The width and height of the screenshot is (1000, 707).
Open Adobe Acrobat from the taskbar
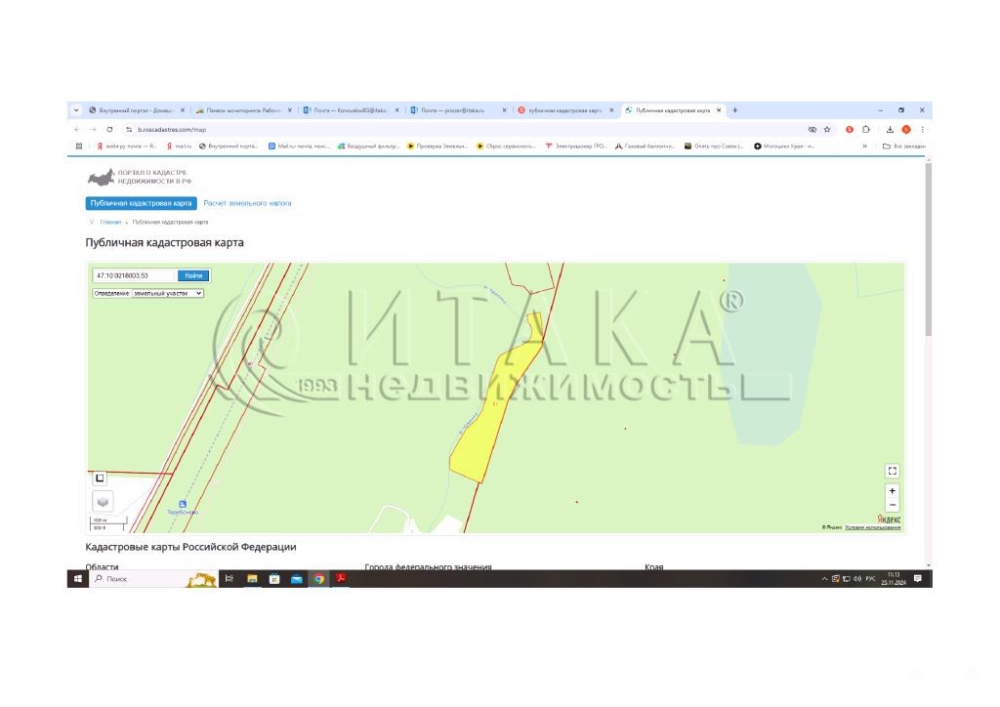(341, 579)
